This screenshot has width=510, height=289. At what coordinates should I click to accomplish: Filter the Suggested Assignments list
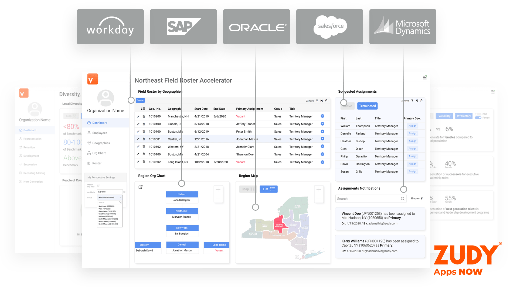pos(412,100)
